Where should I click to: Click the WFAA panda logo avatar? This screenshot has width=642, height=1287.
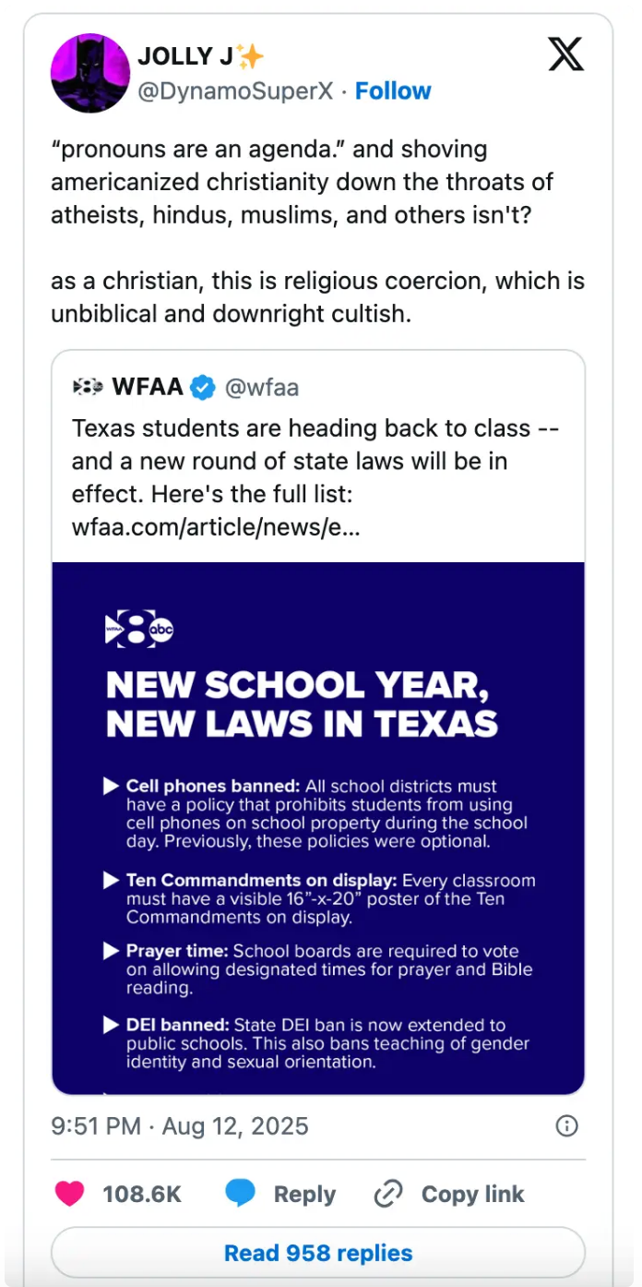[x=88, y=388]
